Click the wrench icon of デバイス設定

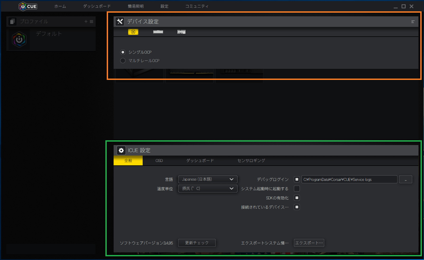[x=120, y=22]
